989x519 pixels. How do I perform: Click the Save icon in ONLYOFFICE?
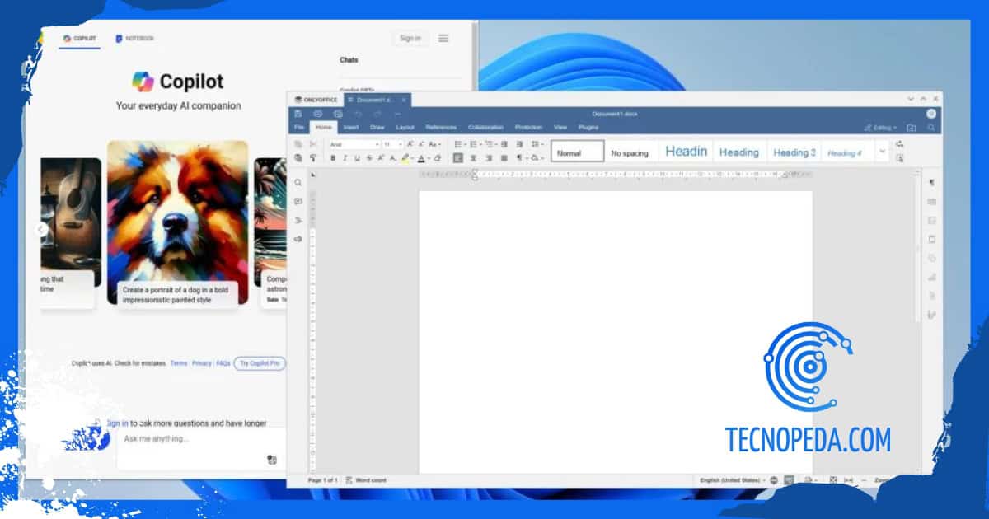point(298,114)
